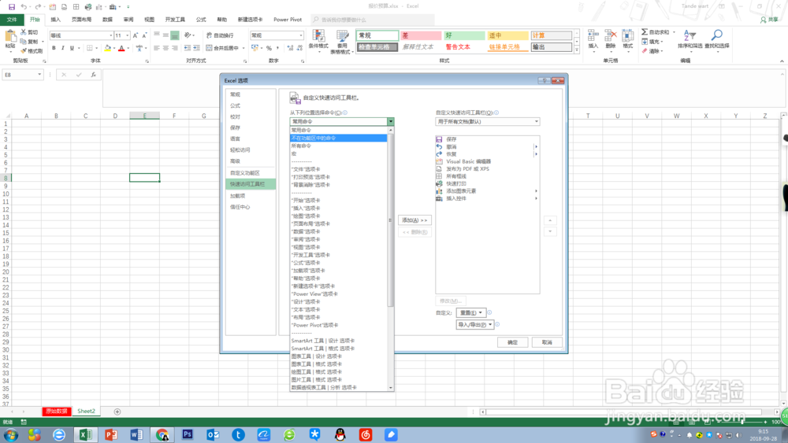Viewport: 788px width, 443px height.
Task: Open the 插入 ribbon tab
Action: pos(56,20)
